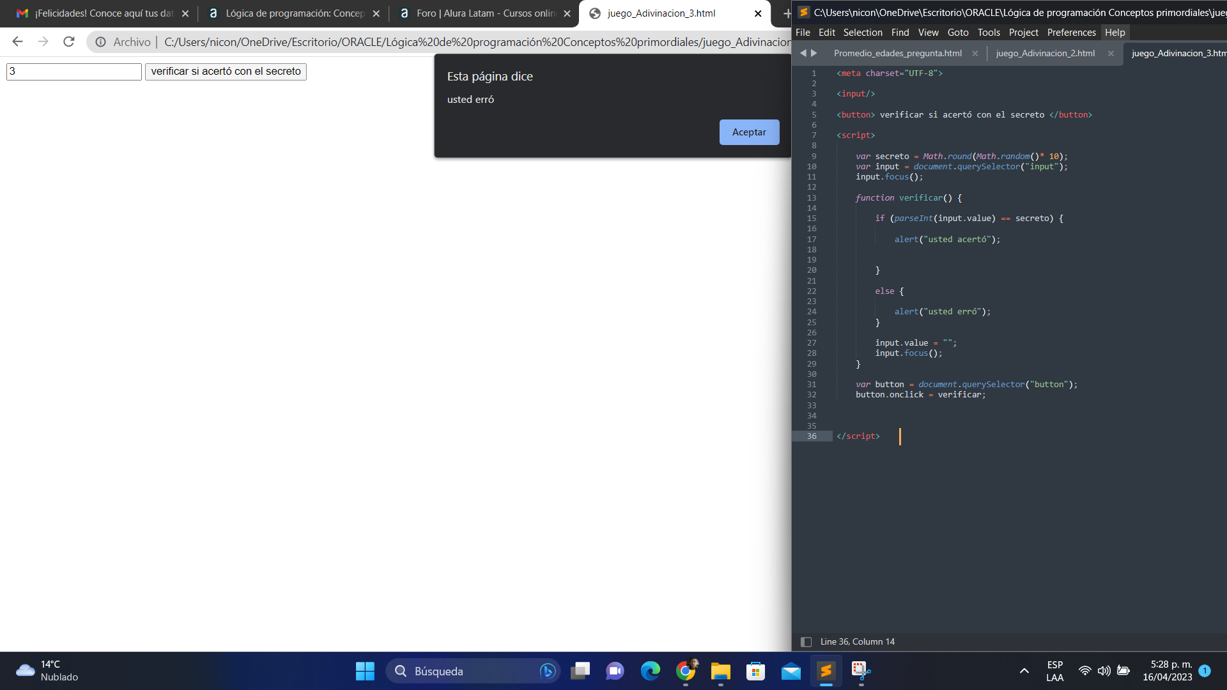Open the Windows Start menu

coord(365,671)
